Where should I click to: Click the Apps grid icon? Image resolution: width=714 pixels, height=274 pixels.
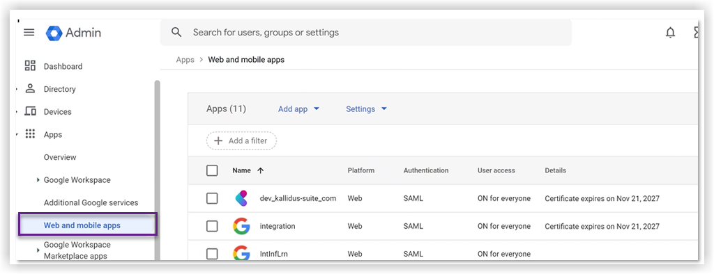pyautogui.click(x=30, y=134)
